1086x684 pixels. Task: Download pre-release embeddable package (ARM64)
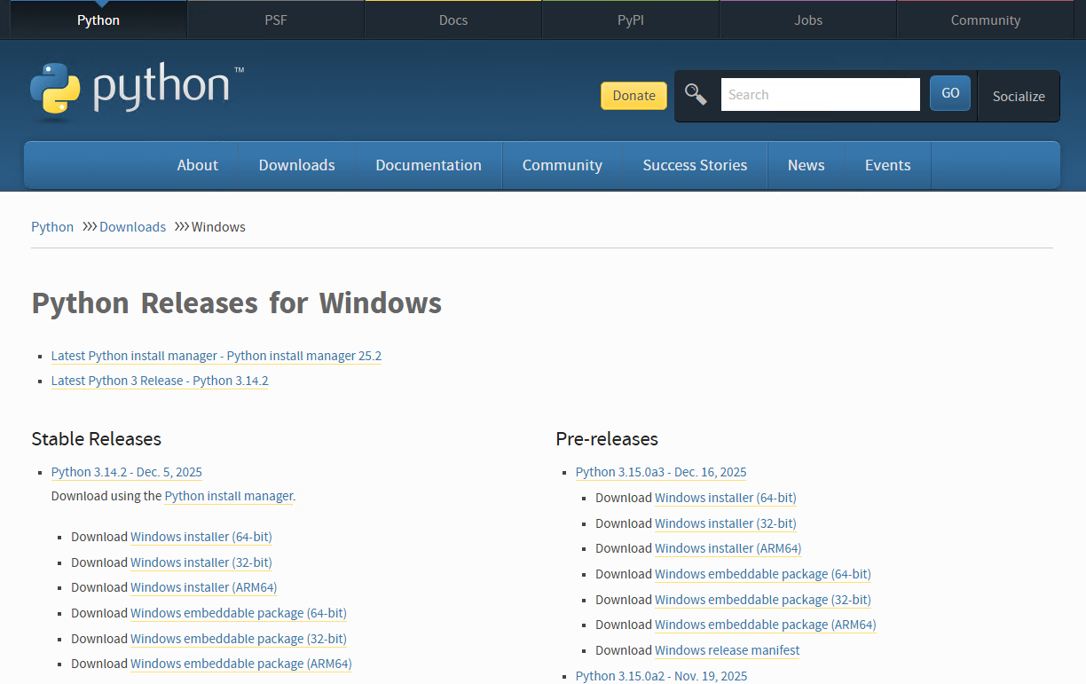coord(766,625)
